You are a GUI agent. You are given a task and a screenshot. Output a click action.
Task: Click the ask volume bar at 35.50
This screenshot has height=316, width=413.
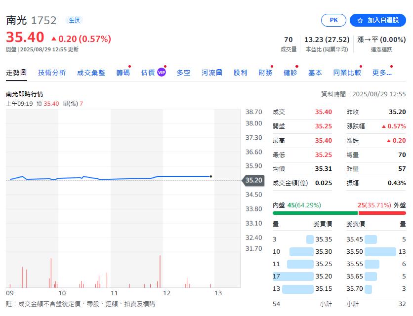tap(380, 252)
